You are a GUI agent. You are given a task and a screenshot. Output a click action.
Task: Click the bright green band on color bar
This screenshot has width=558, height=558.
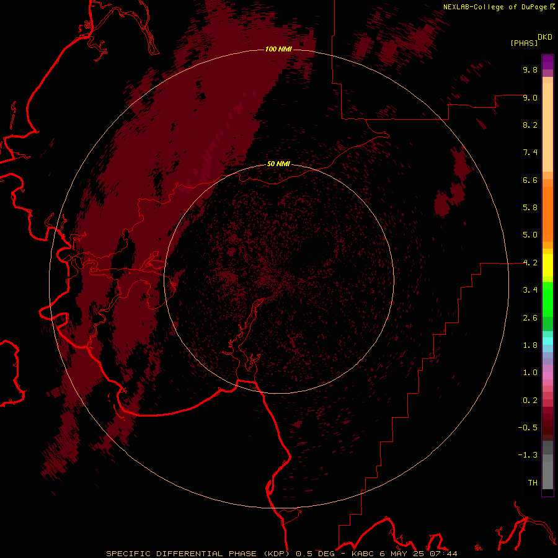(x=547, y=299)
